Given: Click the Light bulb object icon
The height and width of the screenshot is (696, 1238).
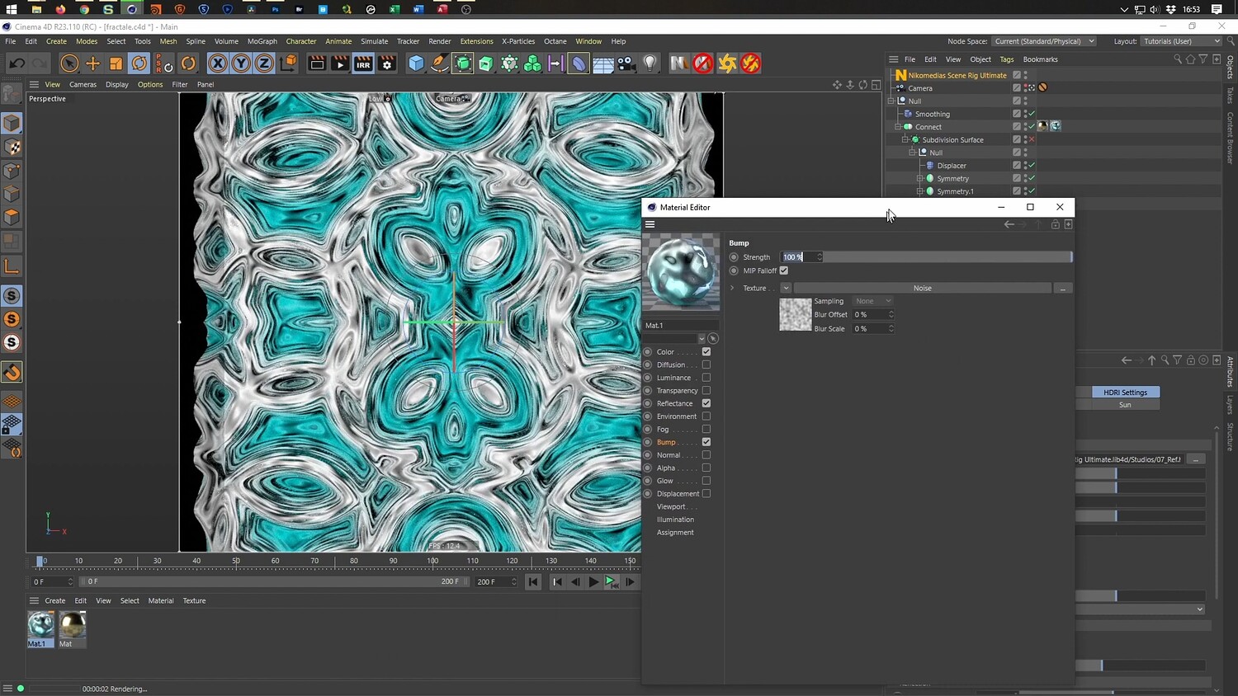Looking at the screenshot, I should (x=650, y=63).
